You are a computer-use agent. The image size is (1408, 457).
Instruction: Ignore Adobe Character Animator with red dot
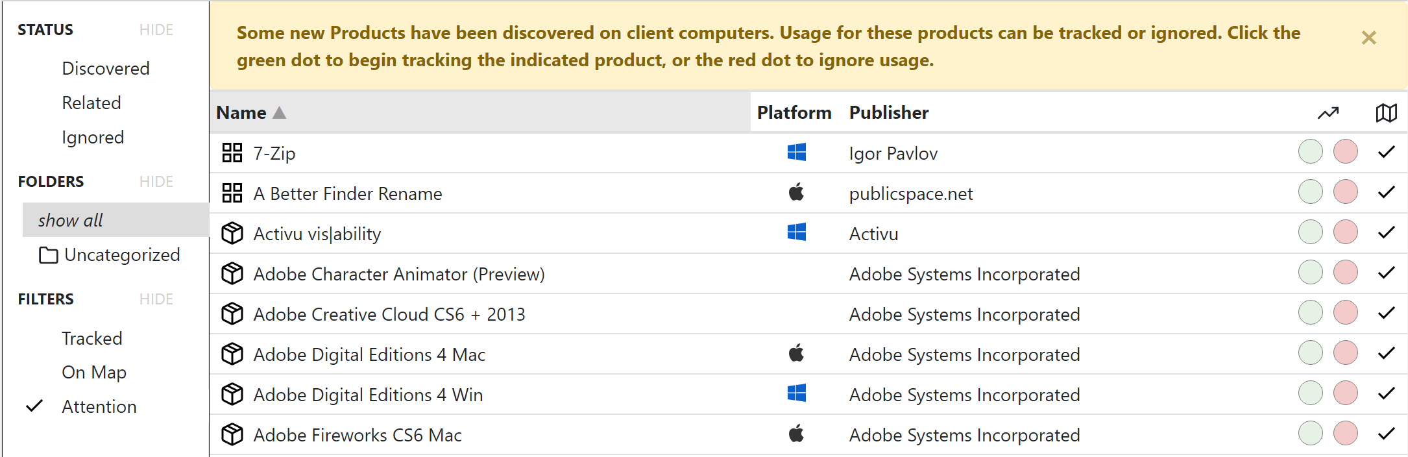point(1346,273)
